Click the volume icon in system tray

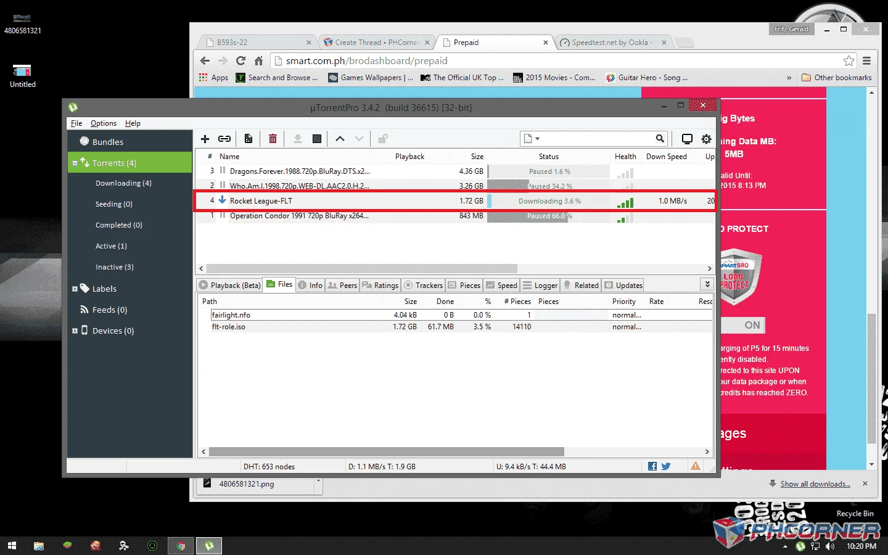(x=829, y=546)
